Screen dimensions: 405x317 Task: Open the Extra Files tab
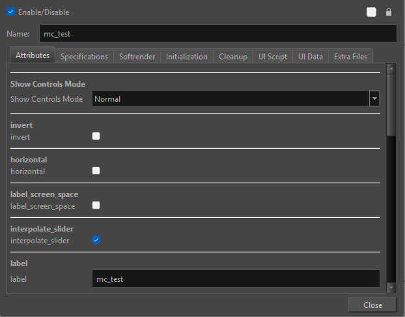click(350, 57)
